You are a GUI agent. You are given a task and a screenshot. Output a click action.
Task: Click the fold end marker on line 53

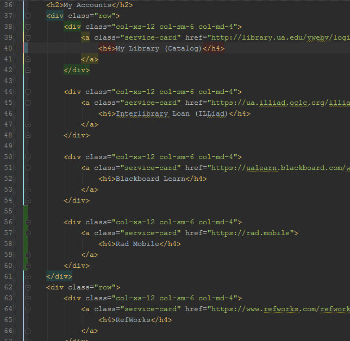click(x=28, y=190)
